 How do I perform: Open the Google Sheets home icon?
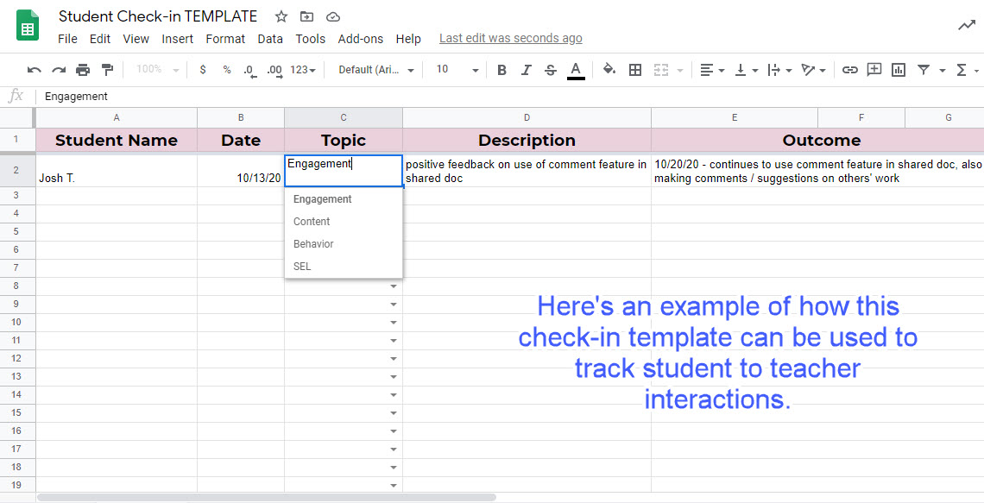click(27, 27)
